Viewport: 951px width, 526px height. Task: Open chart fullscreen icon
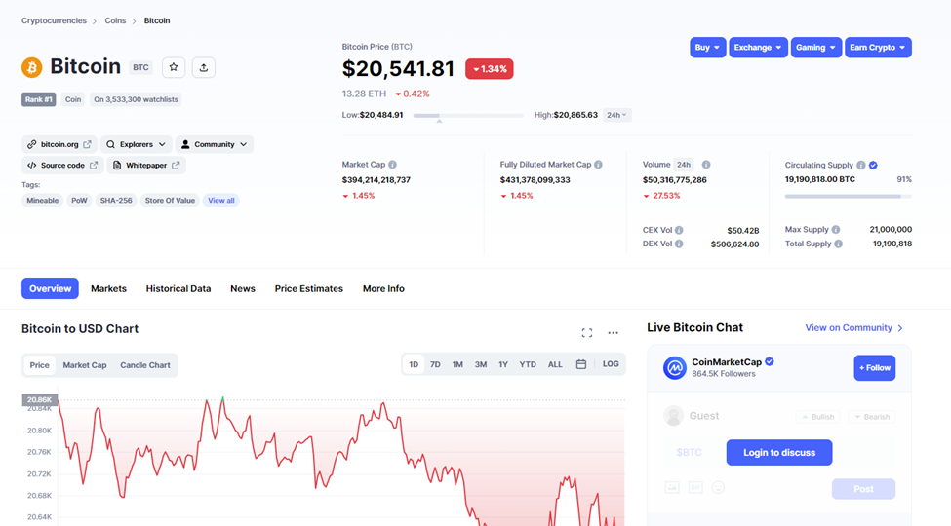pos(586,333)
